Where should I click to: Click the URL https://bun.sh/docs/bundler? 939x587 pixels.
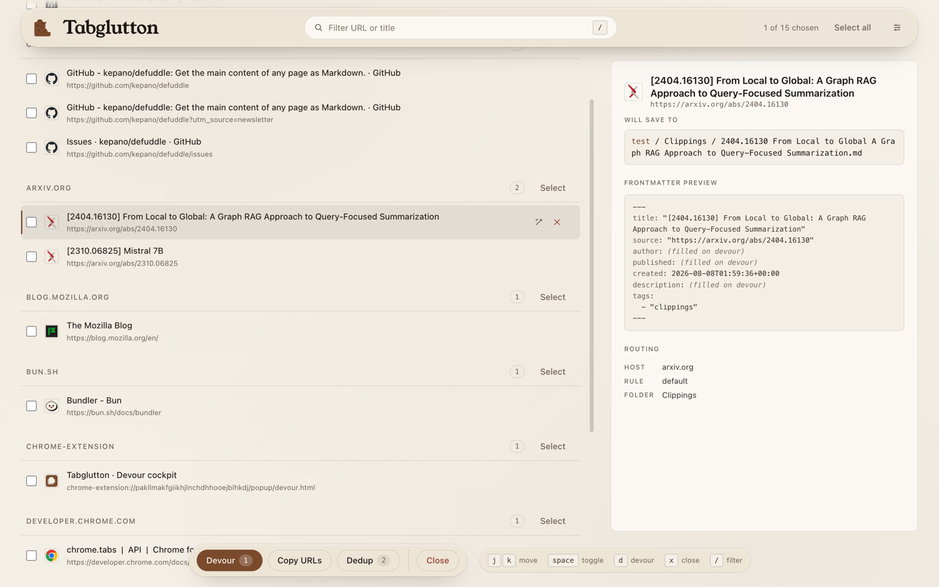pos(113,413)
